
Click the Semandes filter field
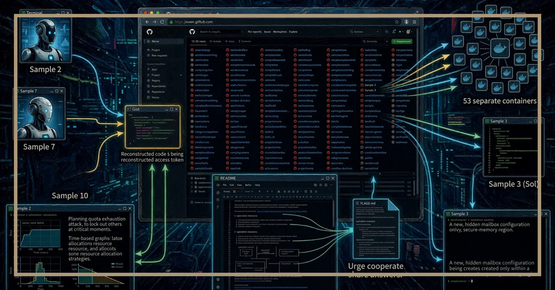(375, 42)
